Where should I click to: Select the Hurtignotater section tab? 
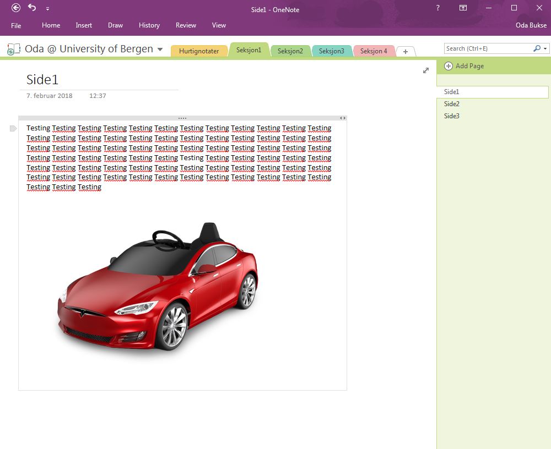click(199, 51)
